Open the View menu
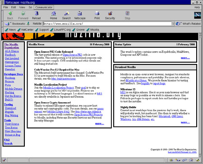The width and height of the screenshot is (203, 164). (22, 7)
